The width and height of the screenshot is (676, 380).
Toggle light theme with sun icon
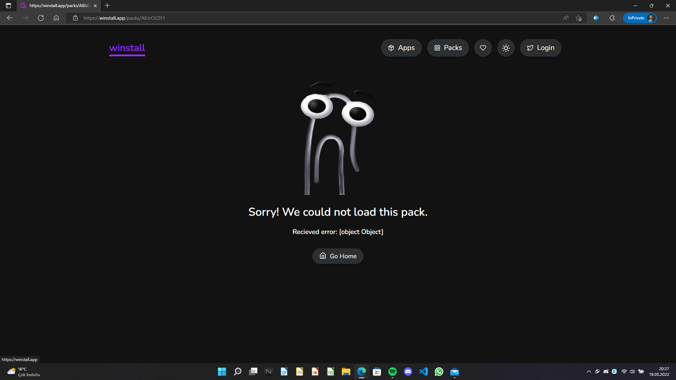(x=506, y=48)
